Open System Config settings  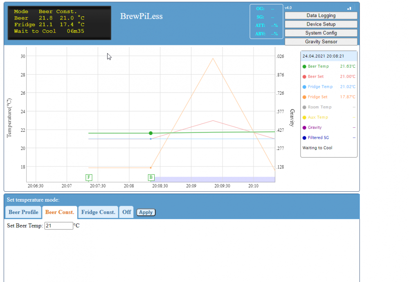pyautogui.click(x=321, y=33)
